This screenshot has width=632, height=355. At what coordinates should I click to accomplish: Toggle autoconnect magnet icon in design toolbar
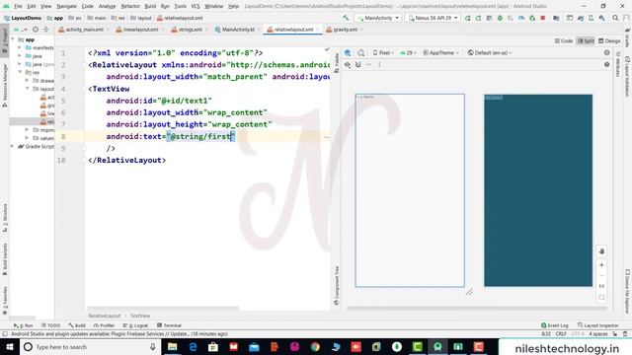357,64
